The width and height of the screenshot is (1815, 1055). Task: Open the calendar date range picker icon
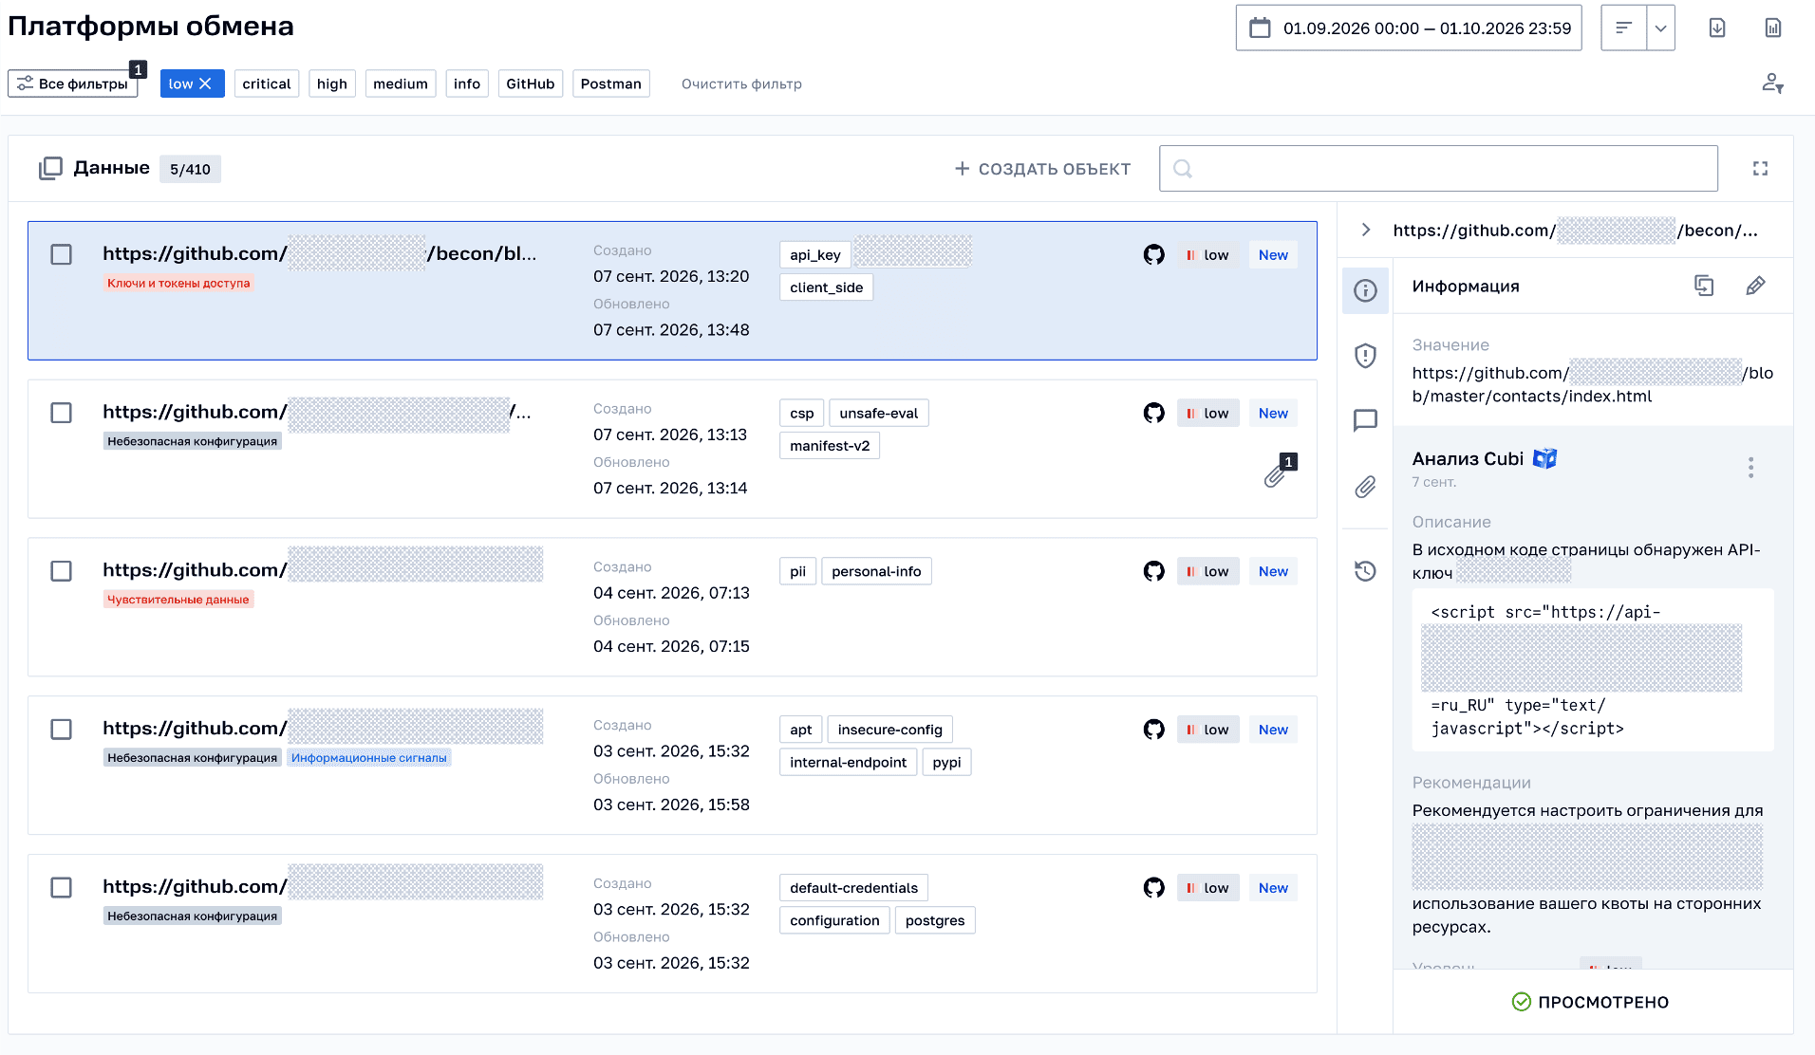1260,28
